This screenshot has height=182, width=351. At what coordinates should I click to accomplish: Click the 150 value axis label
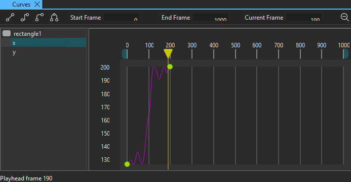click(x=105, y=134)
